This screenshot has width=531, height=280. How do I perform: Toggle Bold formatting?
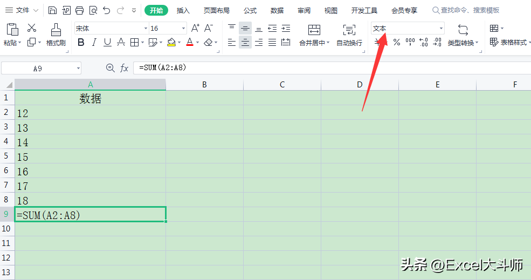coord(81,43)
